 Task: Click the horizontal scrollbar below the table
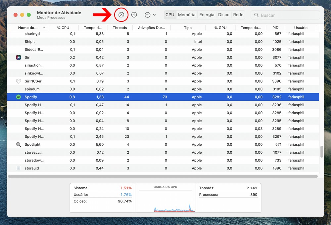162,176
